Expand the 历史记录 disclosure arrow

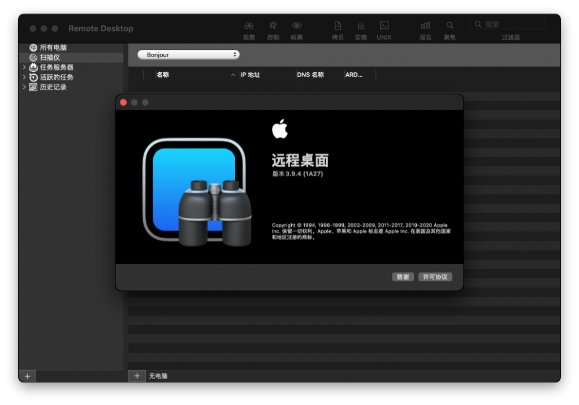(x=24, y=87)
